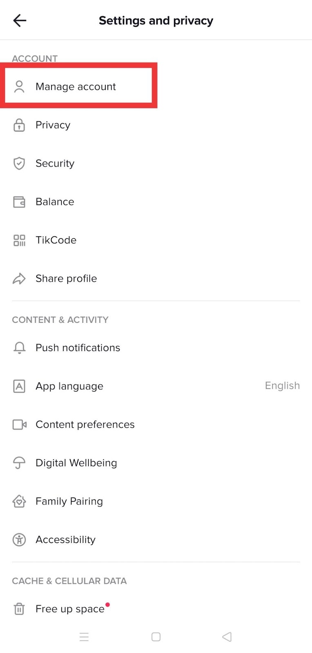Select the Free up space option

pos(70,609)
